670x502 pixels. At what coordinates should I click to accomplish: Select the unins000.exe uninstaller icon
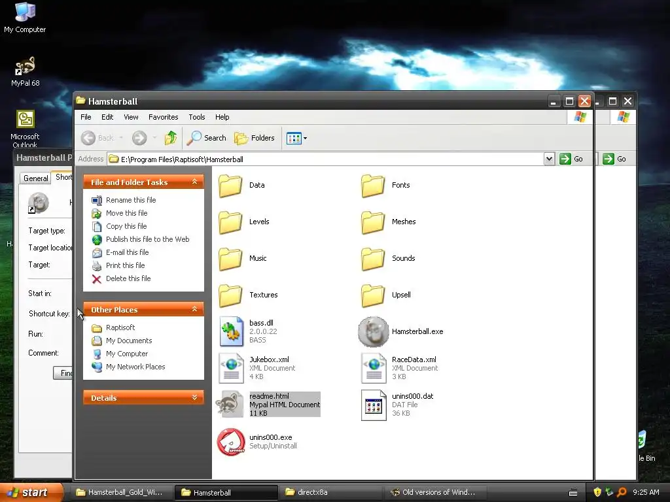coord(231,442)
